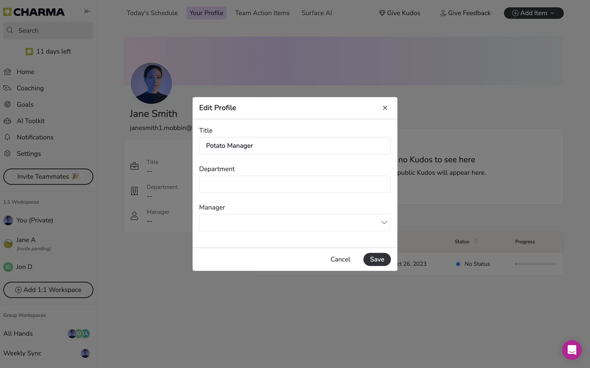Open AI Toolkit robot icon

7,121
